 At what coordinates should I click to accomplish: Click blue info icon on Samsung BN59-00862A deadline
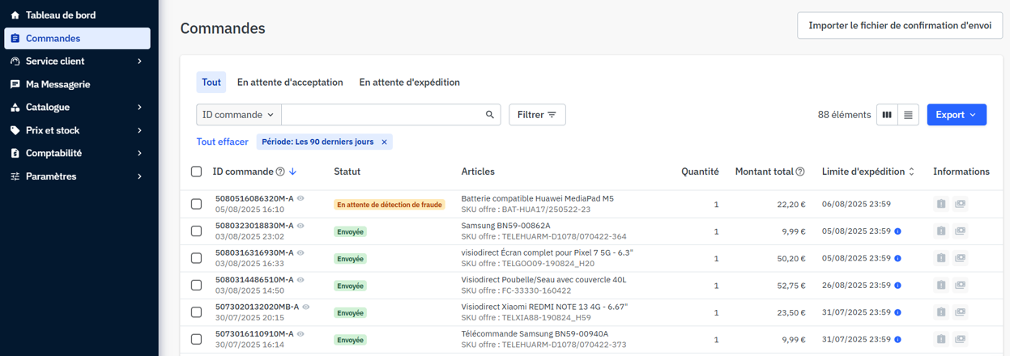[x=898, y=231]
